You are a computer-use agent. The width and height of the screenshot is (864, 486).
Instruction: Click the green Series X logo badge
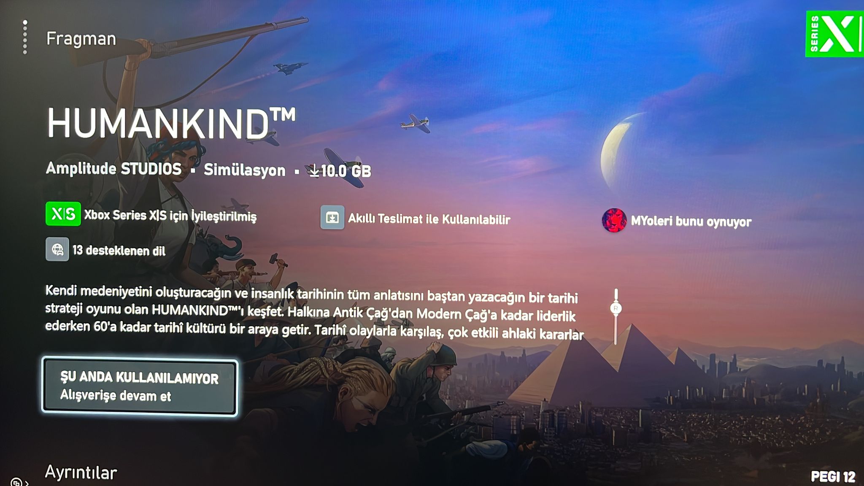pos(834,34)
